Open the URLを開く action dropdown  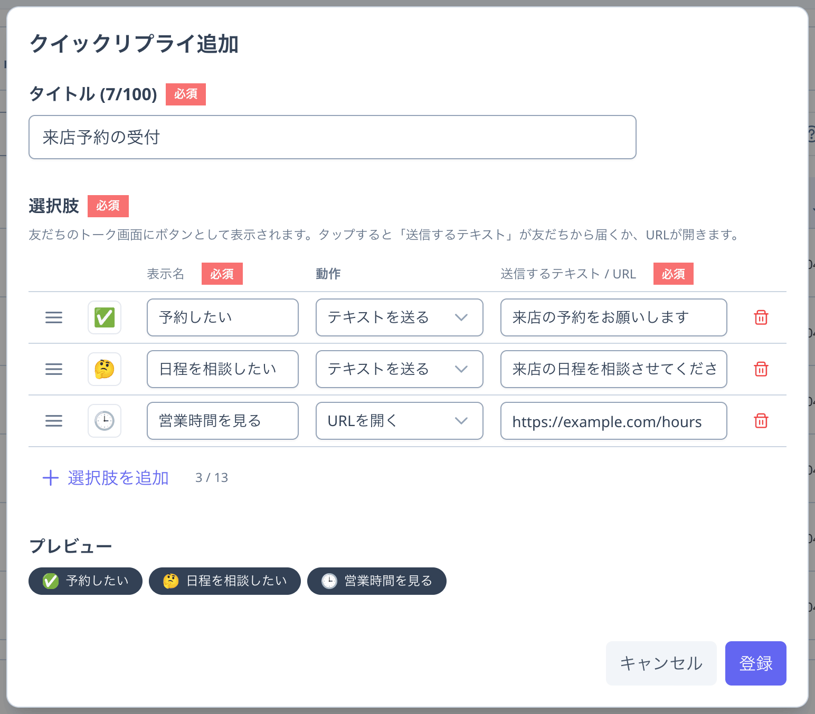[400, 421]
